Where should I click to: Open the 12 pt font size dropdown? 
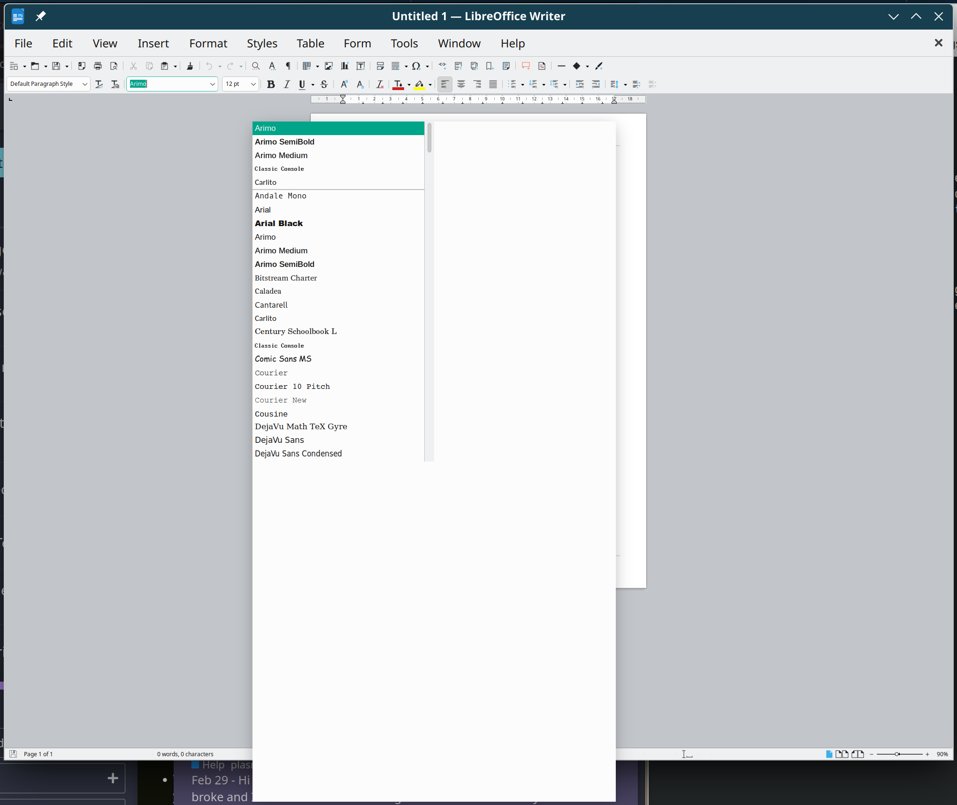click(253, 84)
